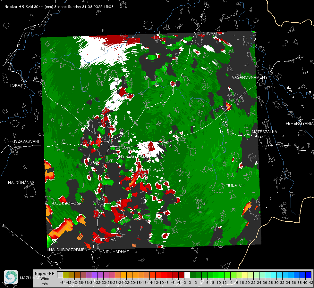This screenshot has height=288, width=314.
Task: Click the HAJDÚNÁNÁS city label
Action: [x=21, y=182]
